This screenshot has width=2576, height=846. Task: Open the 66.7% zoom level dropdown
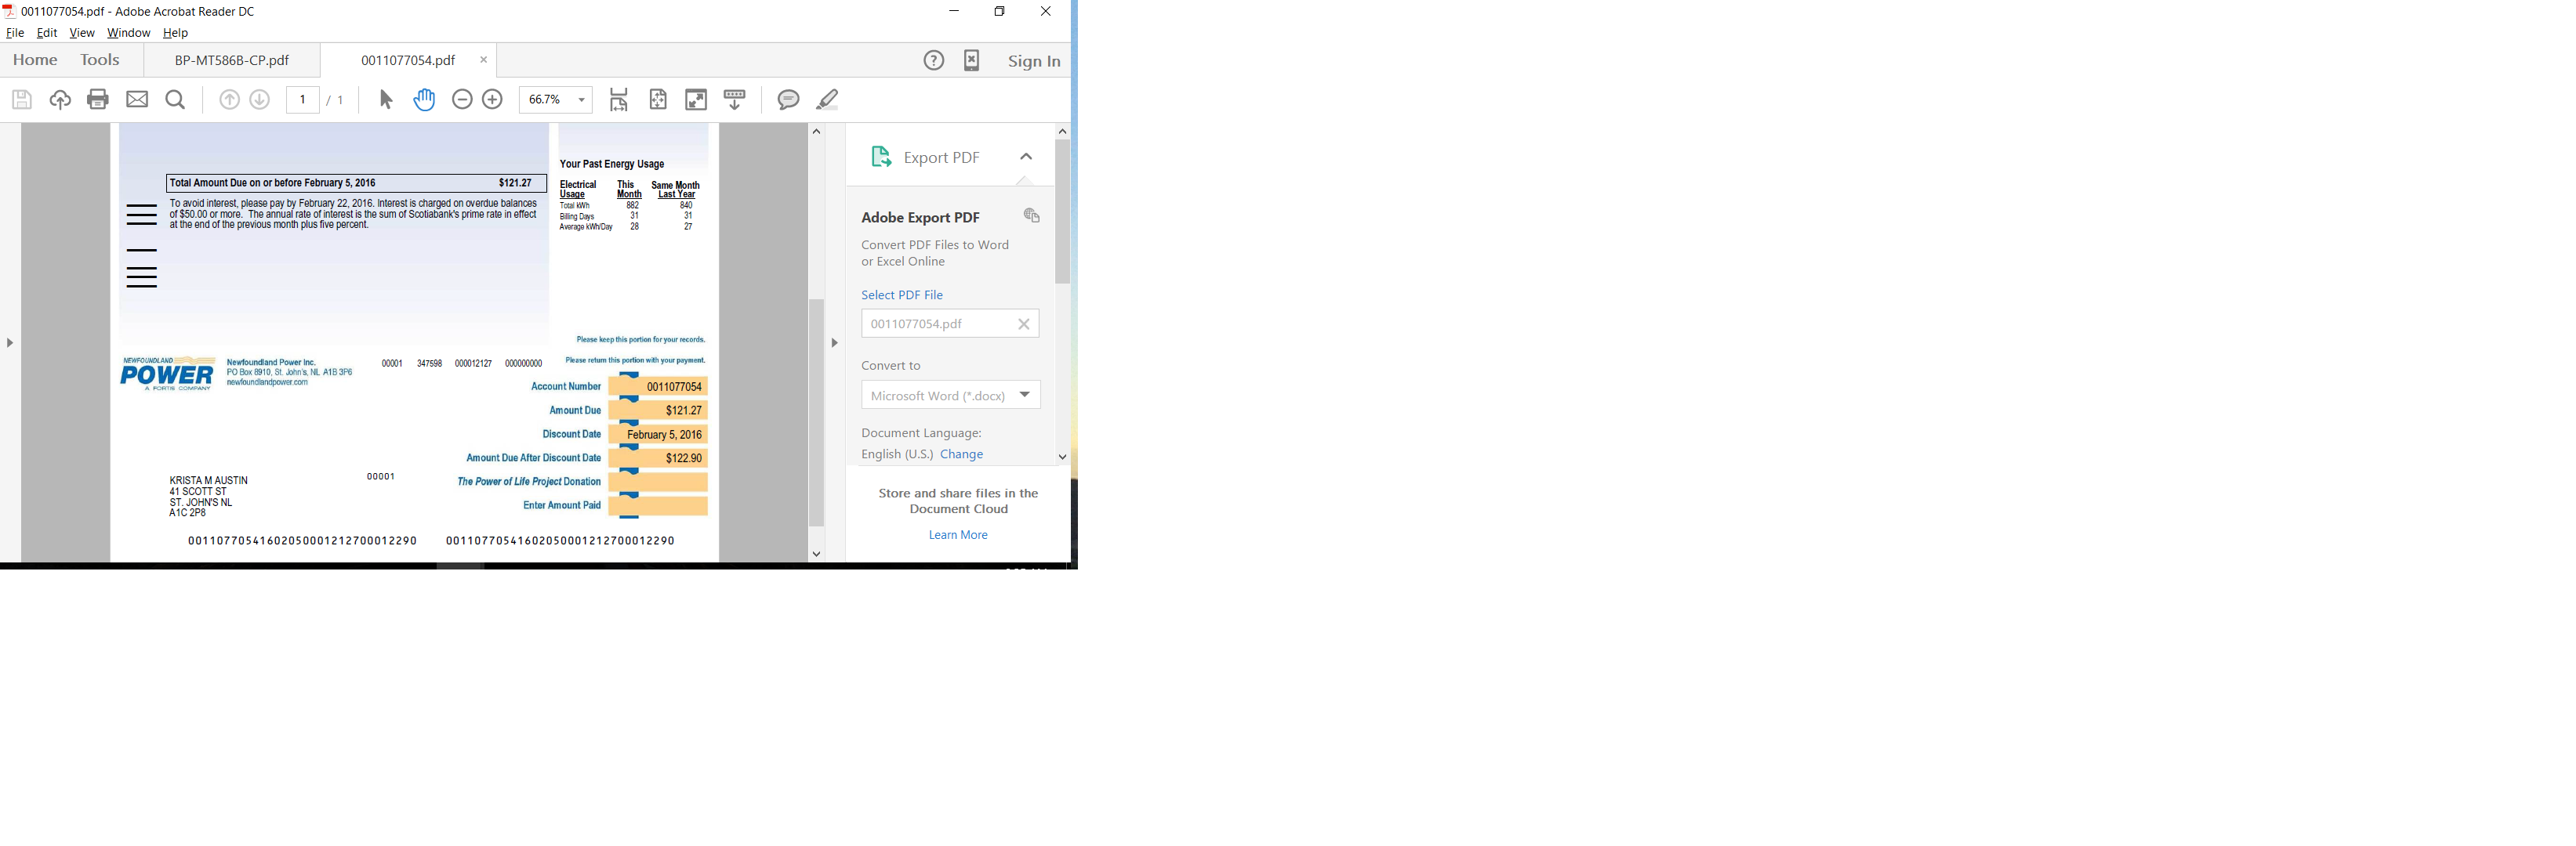coord(581,100)
